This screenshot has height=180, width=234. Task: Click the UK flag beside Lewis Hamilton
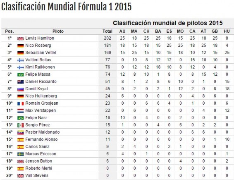[x=20, y=38]
